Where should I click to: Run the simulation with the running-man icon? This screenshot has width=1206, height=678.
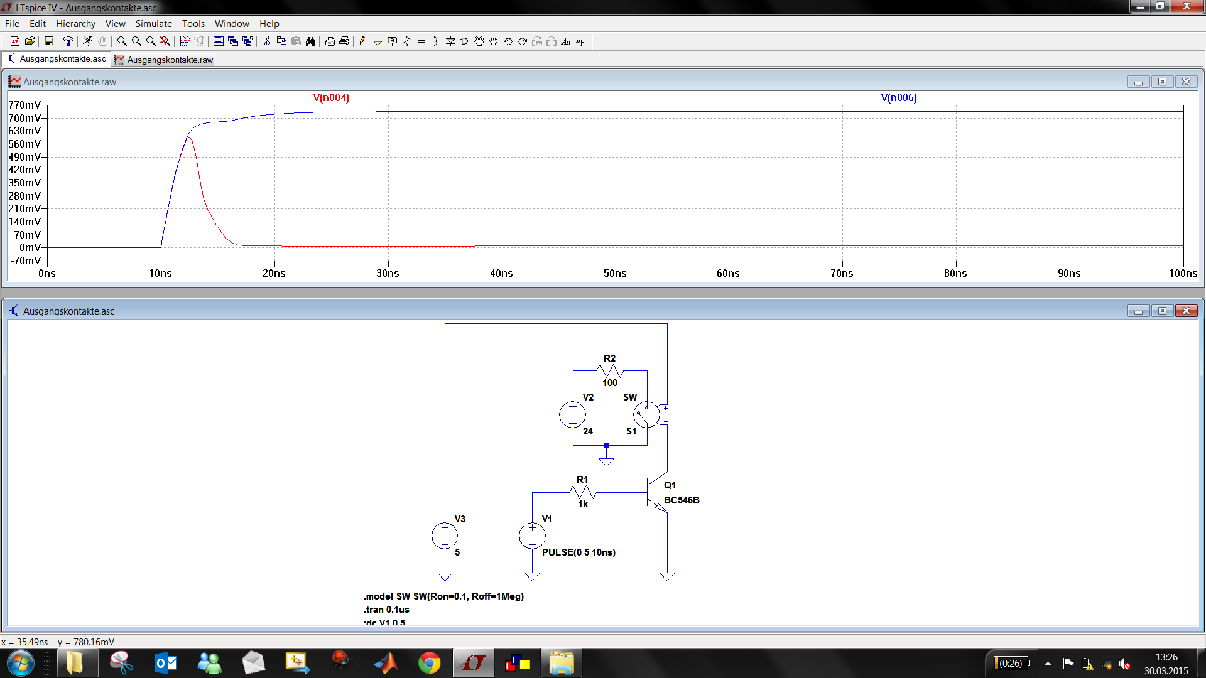point(88,41)
